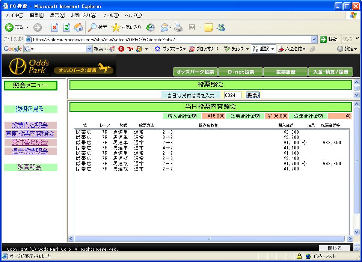
Task: Stop page loading with red X icon
Action: [54, 27]
